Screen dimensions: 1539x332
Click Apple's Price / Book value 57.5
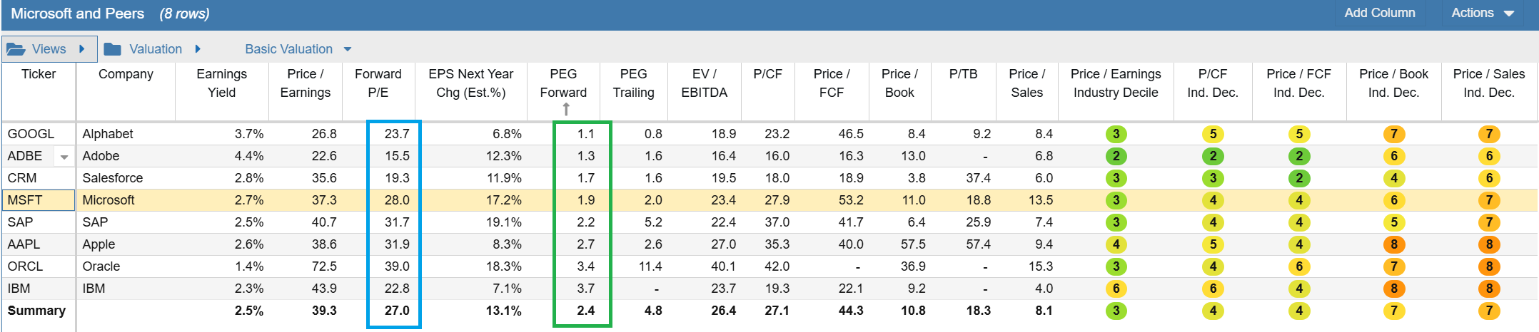coord(913,244)
